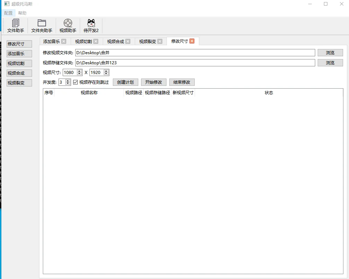Viewport: 349px width, 279px height.
Task: Open the 文件夹助手 folder tool
Action: pos(41,26)
